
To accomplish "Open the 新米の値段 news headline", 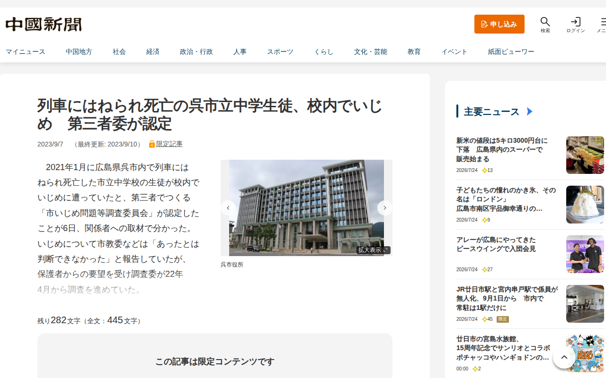I will pos(502,150).
